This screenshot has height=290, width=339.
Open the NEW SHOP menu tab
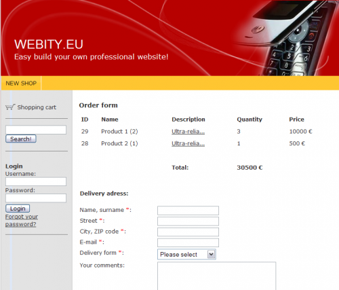point(21,83)
